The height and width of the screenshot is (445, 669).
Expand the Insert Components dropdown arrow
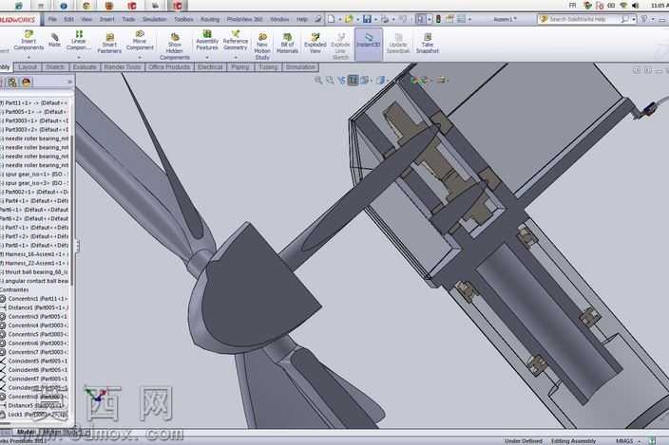click(29, 57)
